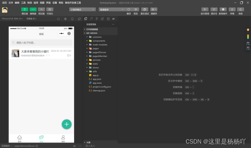Expand the 打开的编辑器 section
This screenshot has width=251, height=148.
coord(100,29)
